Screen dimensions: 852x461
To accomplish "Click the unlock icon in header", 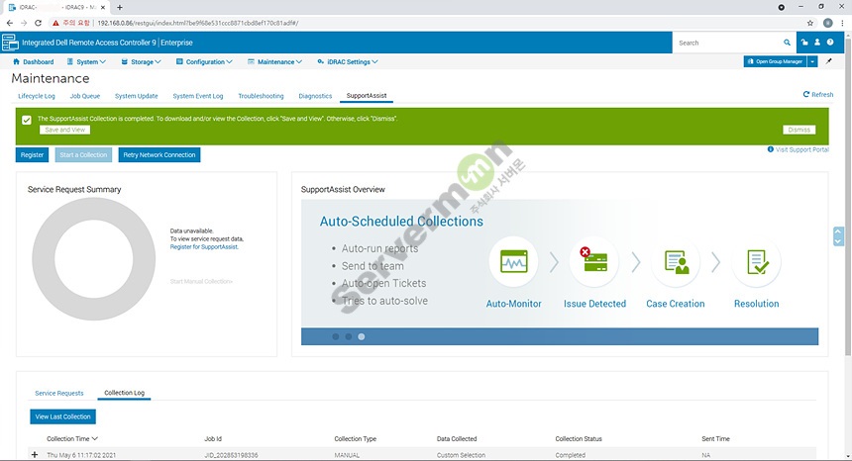I will [804, 43].
